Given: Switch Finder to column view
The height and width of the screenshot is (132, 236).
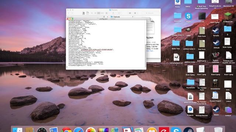Looking at the screenshot, I should pos(99,13).
